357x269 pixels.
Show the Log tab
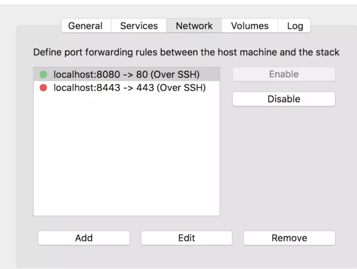click(295, 26)
